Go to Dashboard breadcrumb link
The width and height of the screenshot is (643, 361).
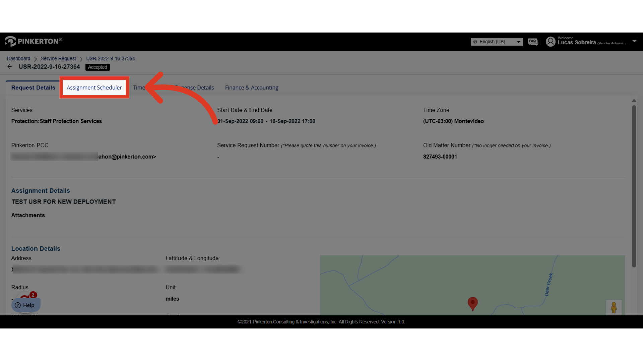tap(18, 58)
